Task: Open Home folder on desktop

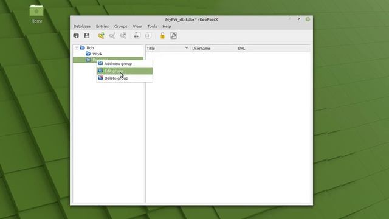Action: click(x=36, y=14)
